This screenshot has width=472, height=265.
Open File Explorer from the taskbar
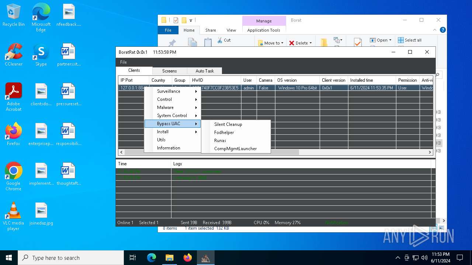click(169, 258)
